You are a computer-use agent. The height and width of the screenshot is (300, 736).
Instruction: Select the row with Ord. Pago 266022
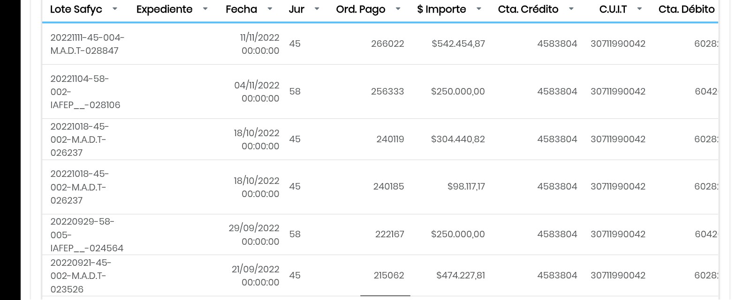[x=387, y=44]
